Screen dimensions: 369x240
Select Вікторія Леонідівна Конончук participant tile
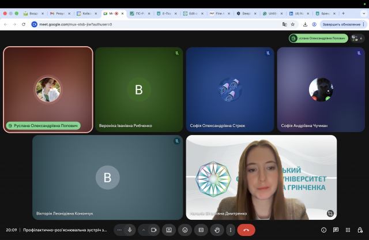[x=107, y=177]
